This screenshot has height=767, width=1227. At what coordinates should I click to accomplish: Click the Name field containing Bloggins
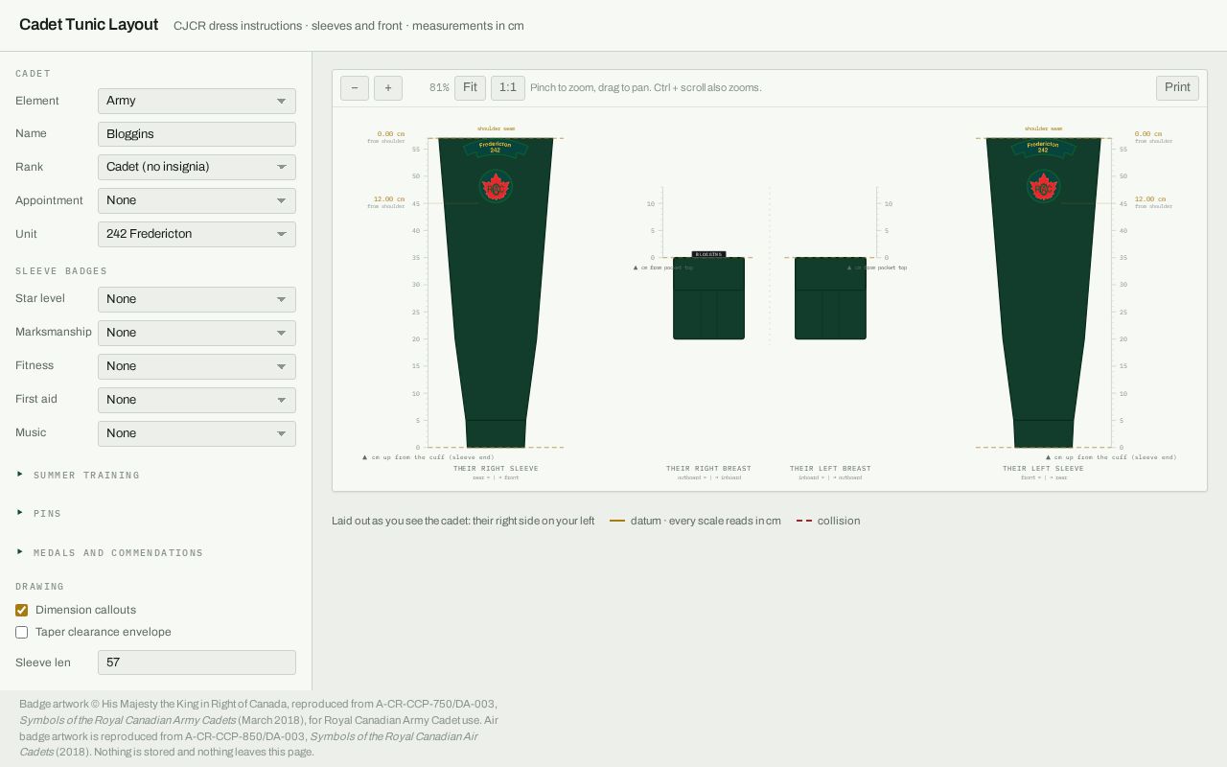[x=197, y=134]
